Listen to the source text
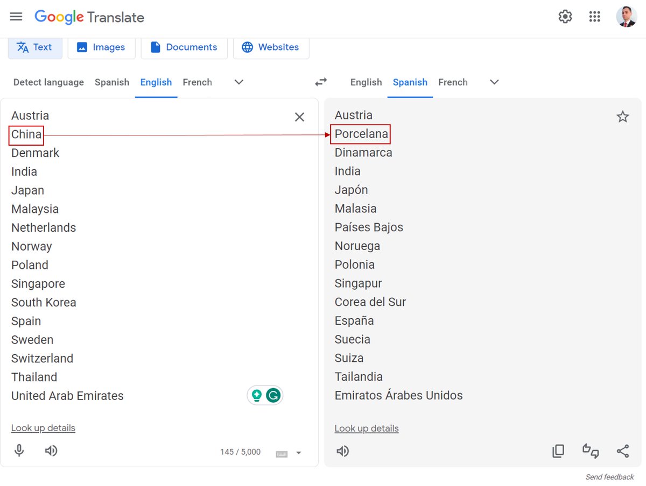646x486 pixels. tap(51, 451)
